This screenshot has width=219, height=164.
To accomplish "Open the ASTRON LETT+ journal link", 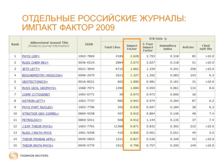I will point(33,101).
